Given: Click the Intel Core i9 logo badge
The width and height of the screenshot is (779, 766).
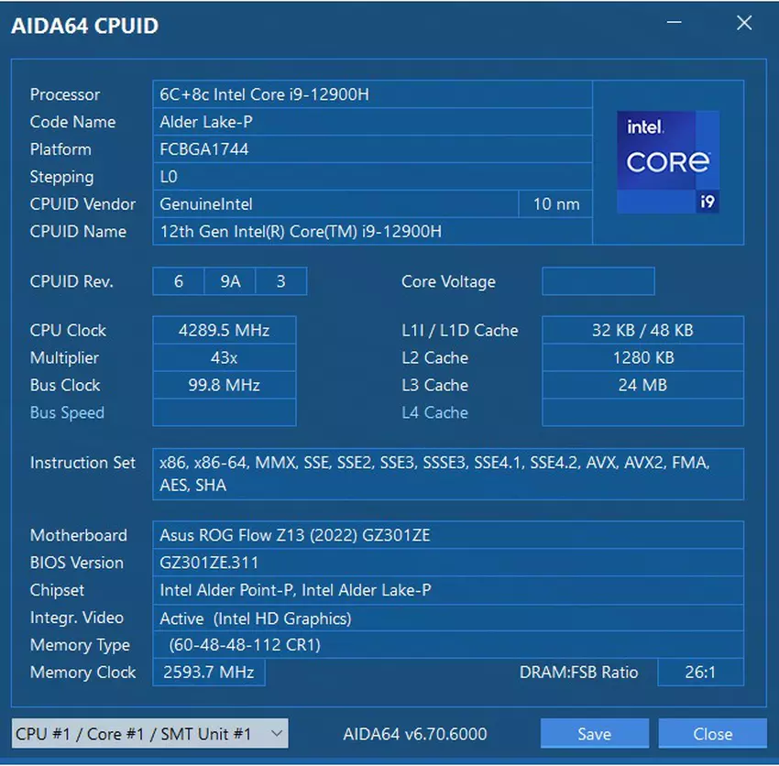Looking at the screenshot, I should pyautogui.click(x=667, y=162).
